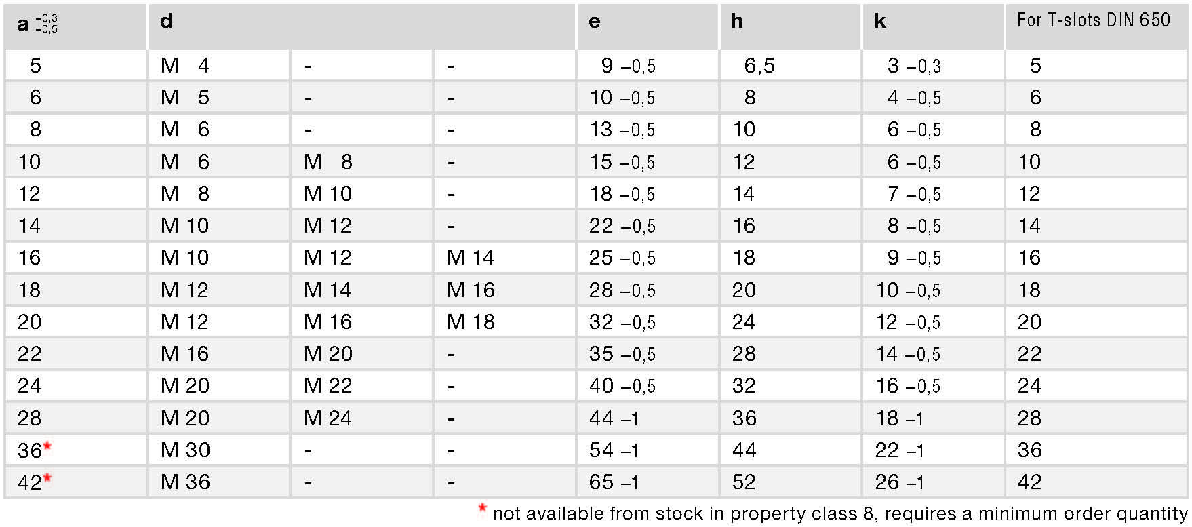
Task: Click the 'M 18' thread cell
Action: pos(471,322)
